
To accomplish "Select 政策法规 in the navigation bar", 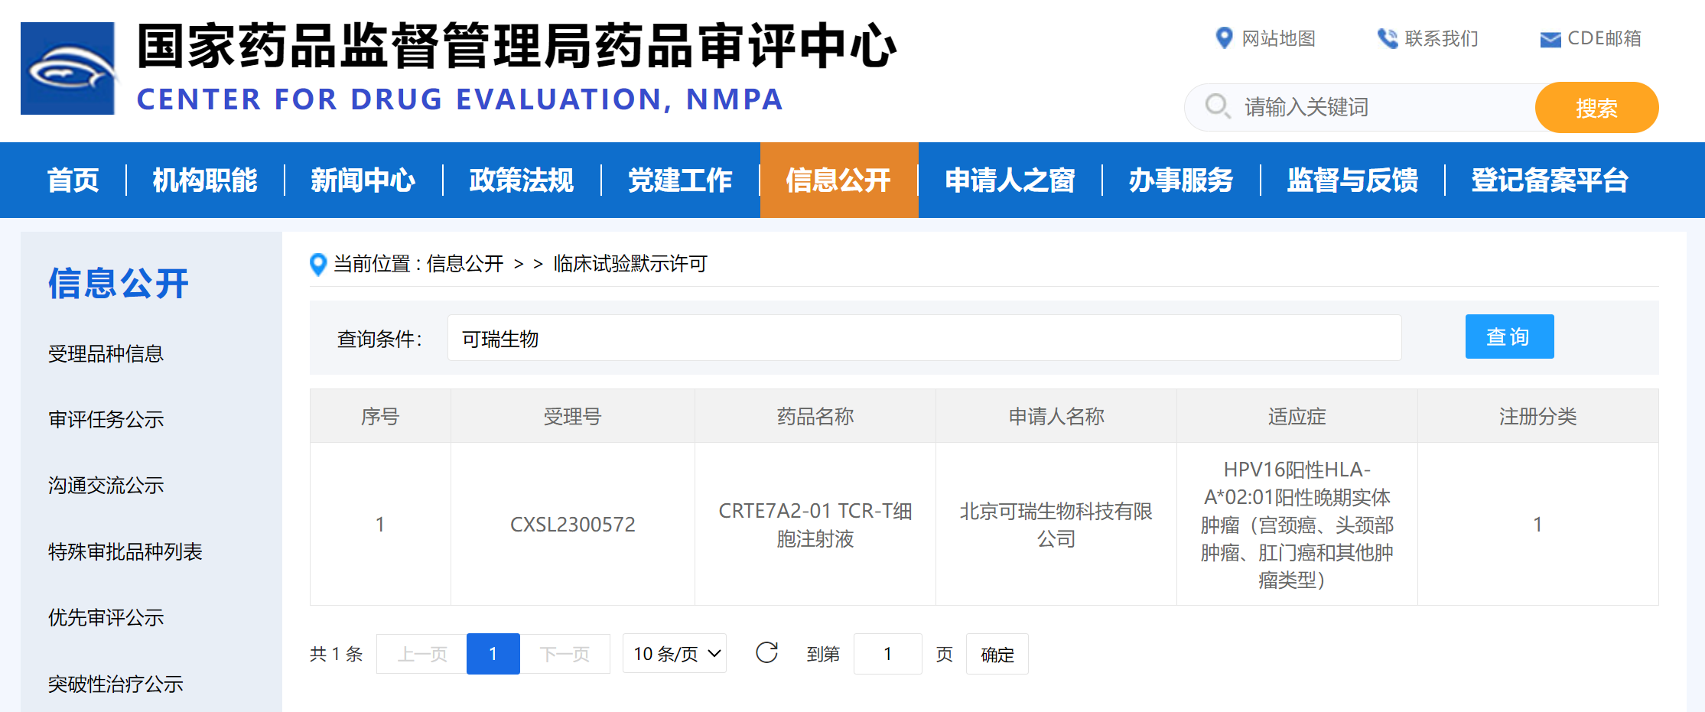I will pos(521,180).
